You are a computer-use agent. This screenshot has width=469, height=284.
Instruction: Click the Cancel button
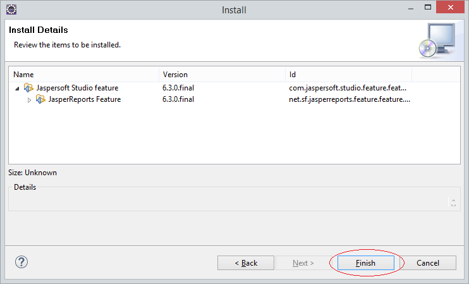(x=428, y=262)
